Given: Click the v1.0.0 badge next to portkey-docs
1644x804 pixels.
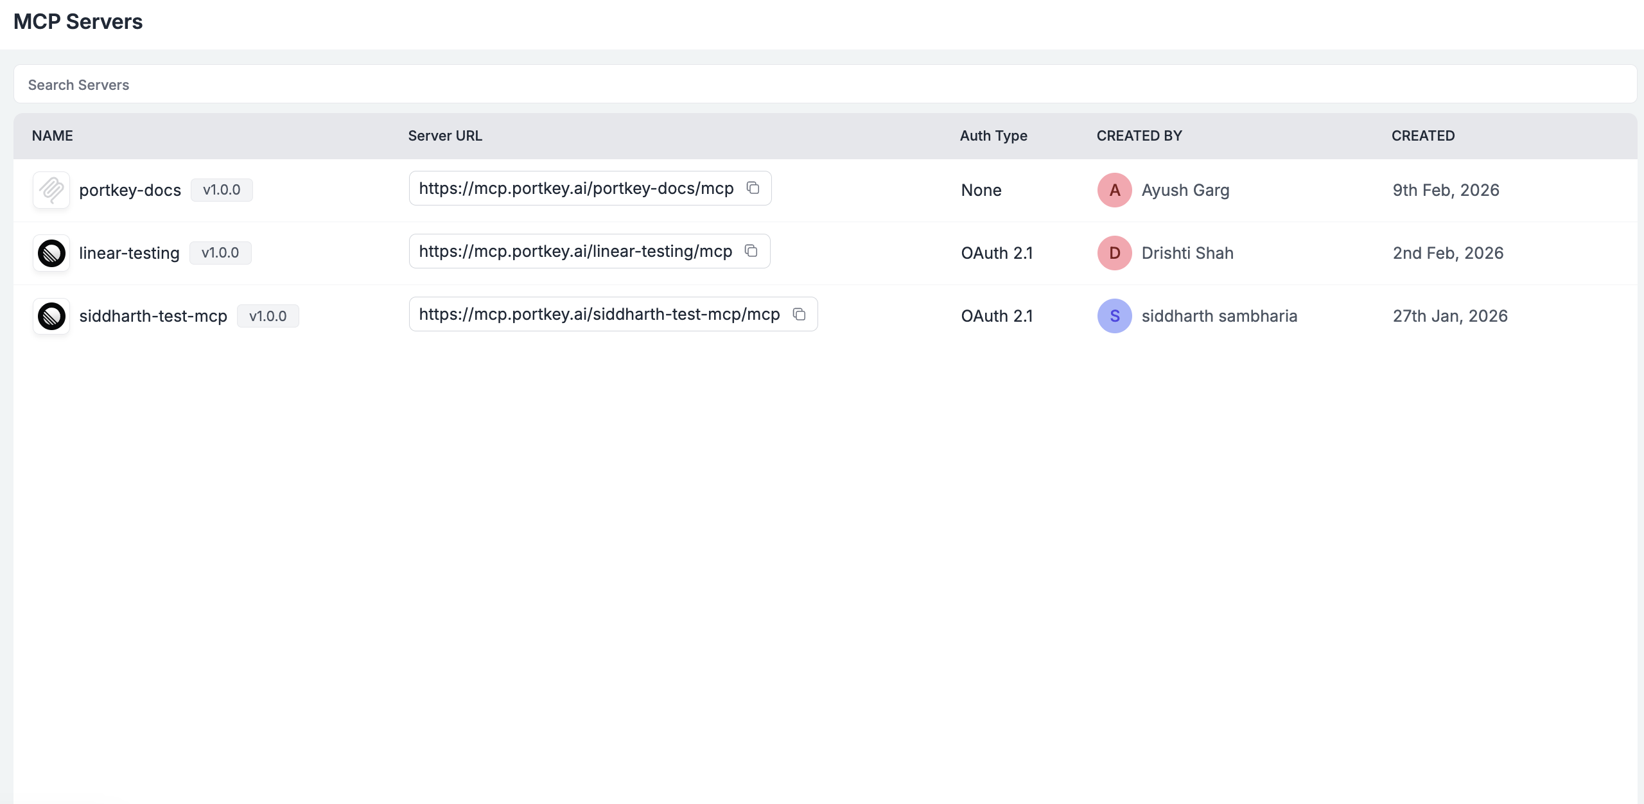Looking at the screenshot, I should tap(222, 190).
